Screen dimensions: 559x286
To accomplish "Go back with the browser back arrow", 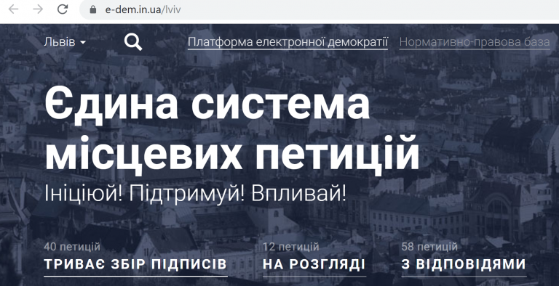I will pos(14,9).
